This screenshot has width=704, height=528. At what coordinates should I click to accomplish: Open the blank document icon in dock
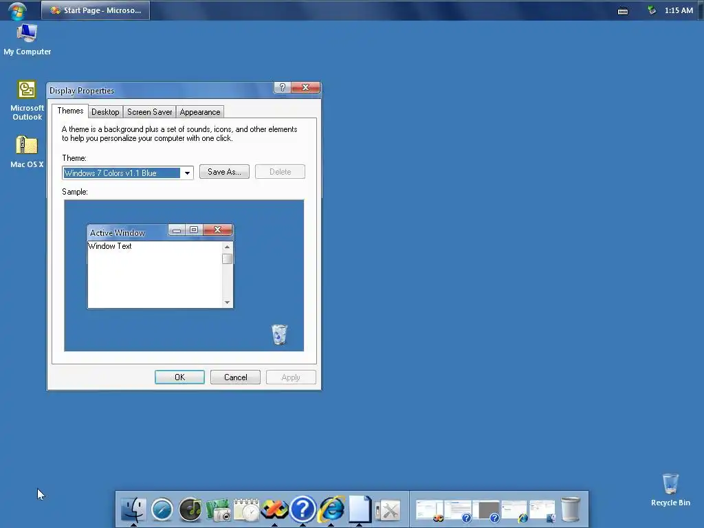point(360,509)
